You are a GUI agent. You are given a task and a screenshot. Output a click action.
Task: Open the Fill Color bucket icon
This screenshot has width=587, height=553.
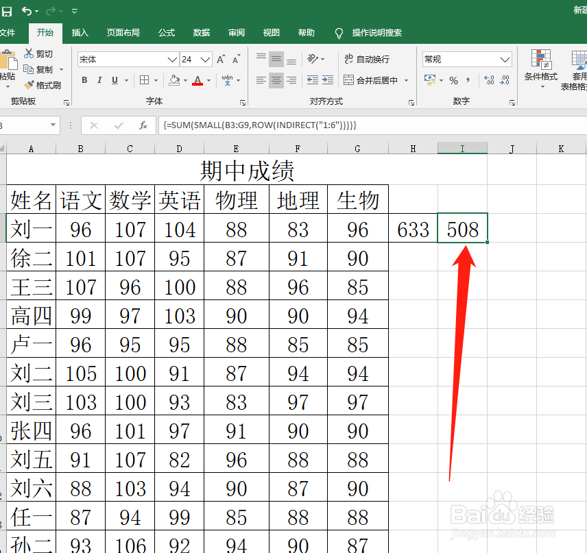point(175,81)
